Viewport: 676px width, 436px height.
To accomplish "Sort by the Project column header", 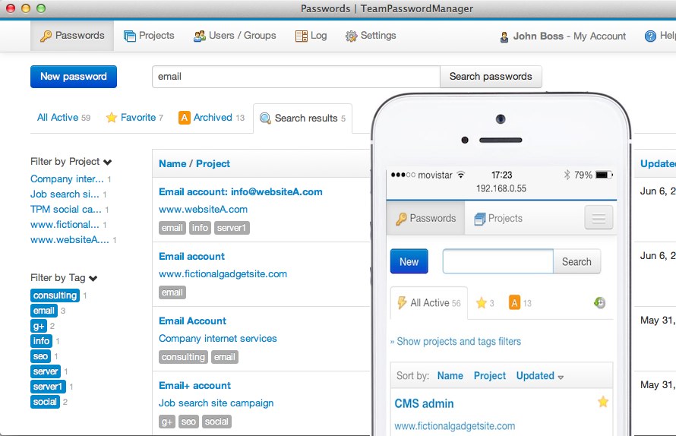I will click(213, 164).
